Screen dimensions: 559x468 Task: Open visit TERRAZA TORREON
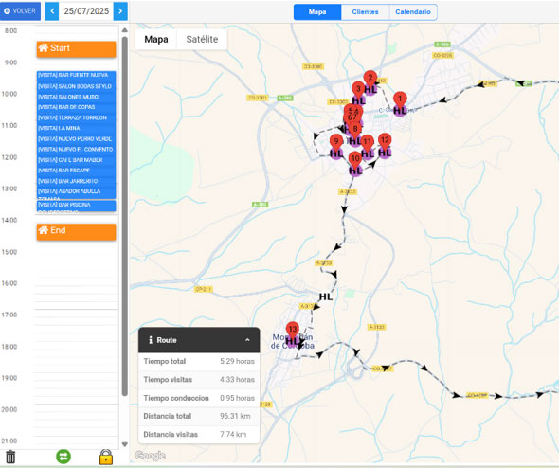click(77, 117)
